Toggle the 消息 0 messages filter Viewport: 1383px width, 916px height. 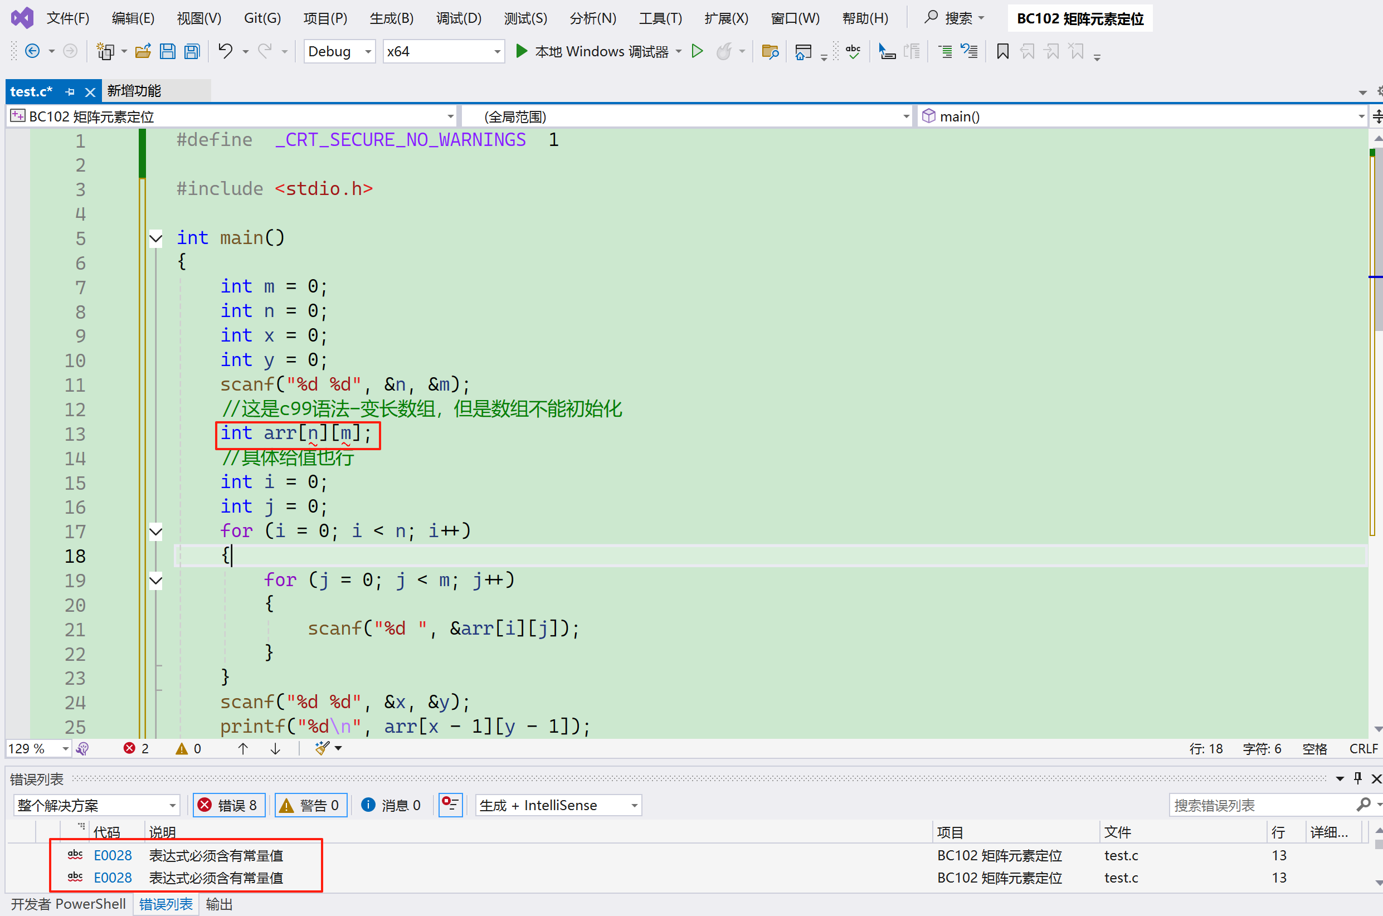pos(391,805)
